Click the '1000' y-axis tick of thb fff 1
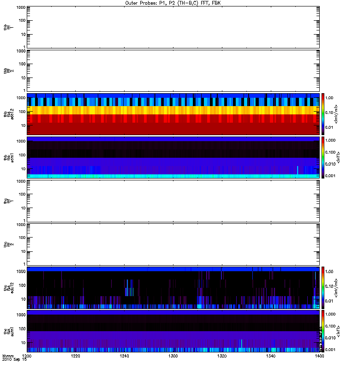The image size is (346, 369). pyautogui.click(x=21, y=7)
